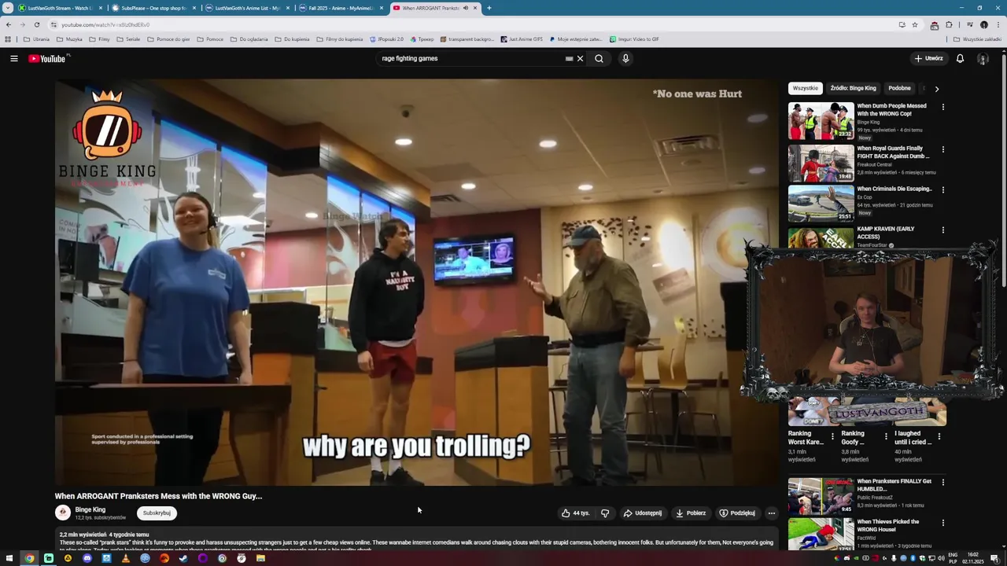Open the YouTube account avatar menu
This screenshot has width=1007, height=566.
click(983, 58)
